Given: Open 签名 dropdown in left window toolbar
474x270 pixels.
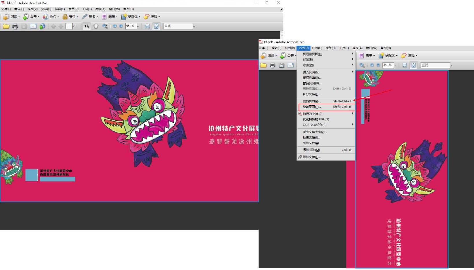Looking at the screenshot, I should (x=90, y=16).
